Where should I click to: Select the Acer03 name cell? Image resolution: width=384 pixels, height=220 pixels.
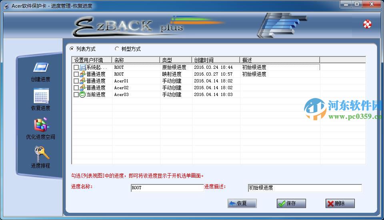(121, 94)
